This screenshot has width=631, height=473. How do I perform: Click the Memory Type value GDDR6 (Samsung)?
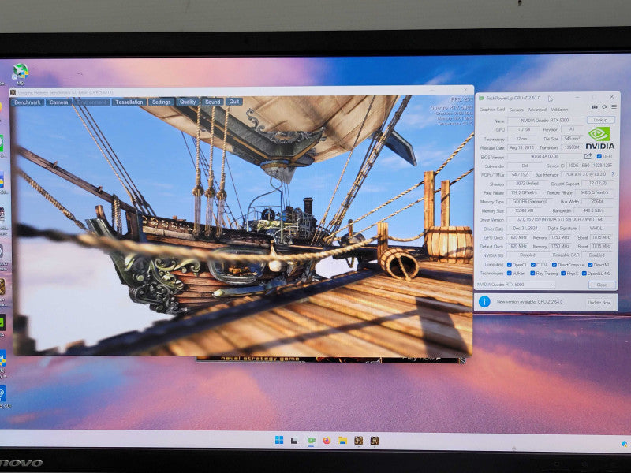pos(529,202)
